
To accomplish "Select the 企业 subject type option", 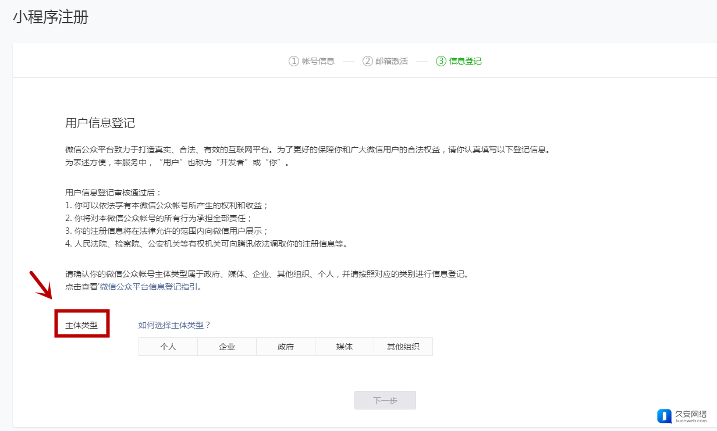I will pyautogui.click(x=227, y=347).
